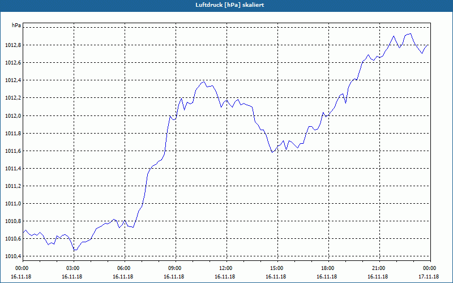Click the 16.11.18 date under 12:00

click(x=225, y=277)
